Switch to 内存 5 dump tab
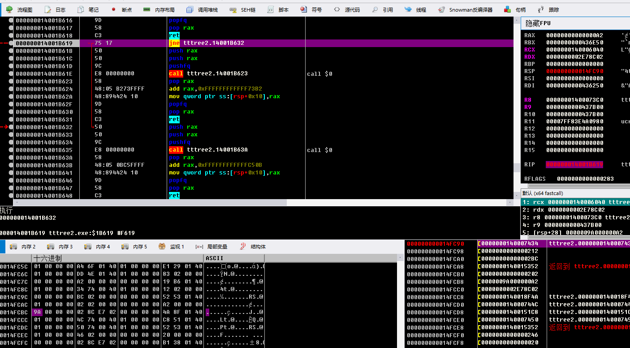This screenshot has width=630, height=348. pyautogui.click(x=134, y=247)
